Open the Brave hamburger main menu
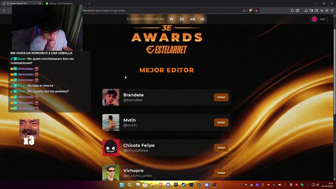 click(x=332, y=10)
